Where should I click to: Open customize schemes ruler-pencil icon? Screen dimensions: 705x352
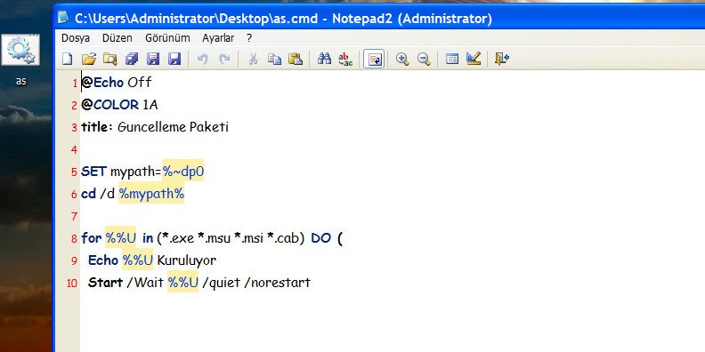pyautogui.click(x=474, y=59)
